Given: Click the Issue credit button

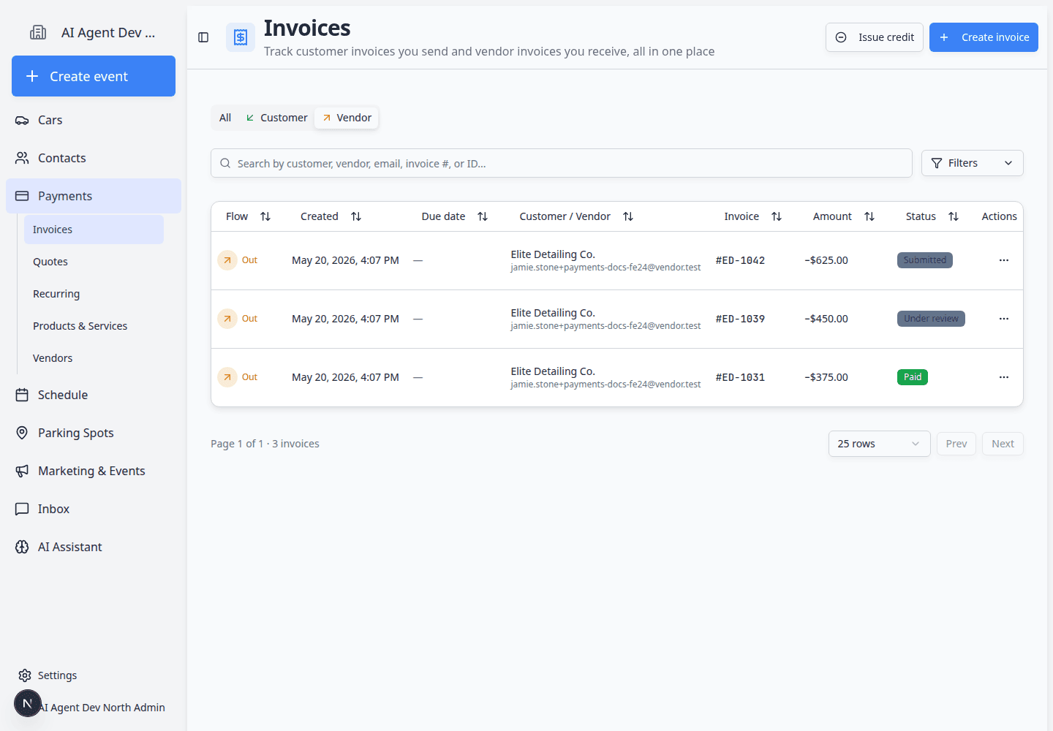Looking at the screenshot, I should (875, 37).
